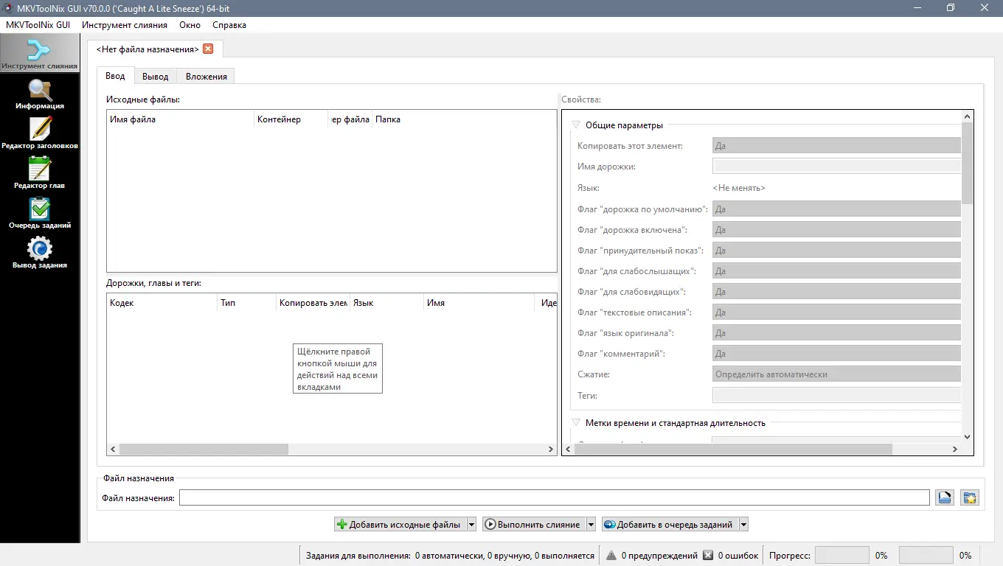The height and width of the screenshot is (566, 1003).
Task: Open the MKVToolNix GUI menu
Action: click(x=38, y=24)
